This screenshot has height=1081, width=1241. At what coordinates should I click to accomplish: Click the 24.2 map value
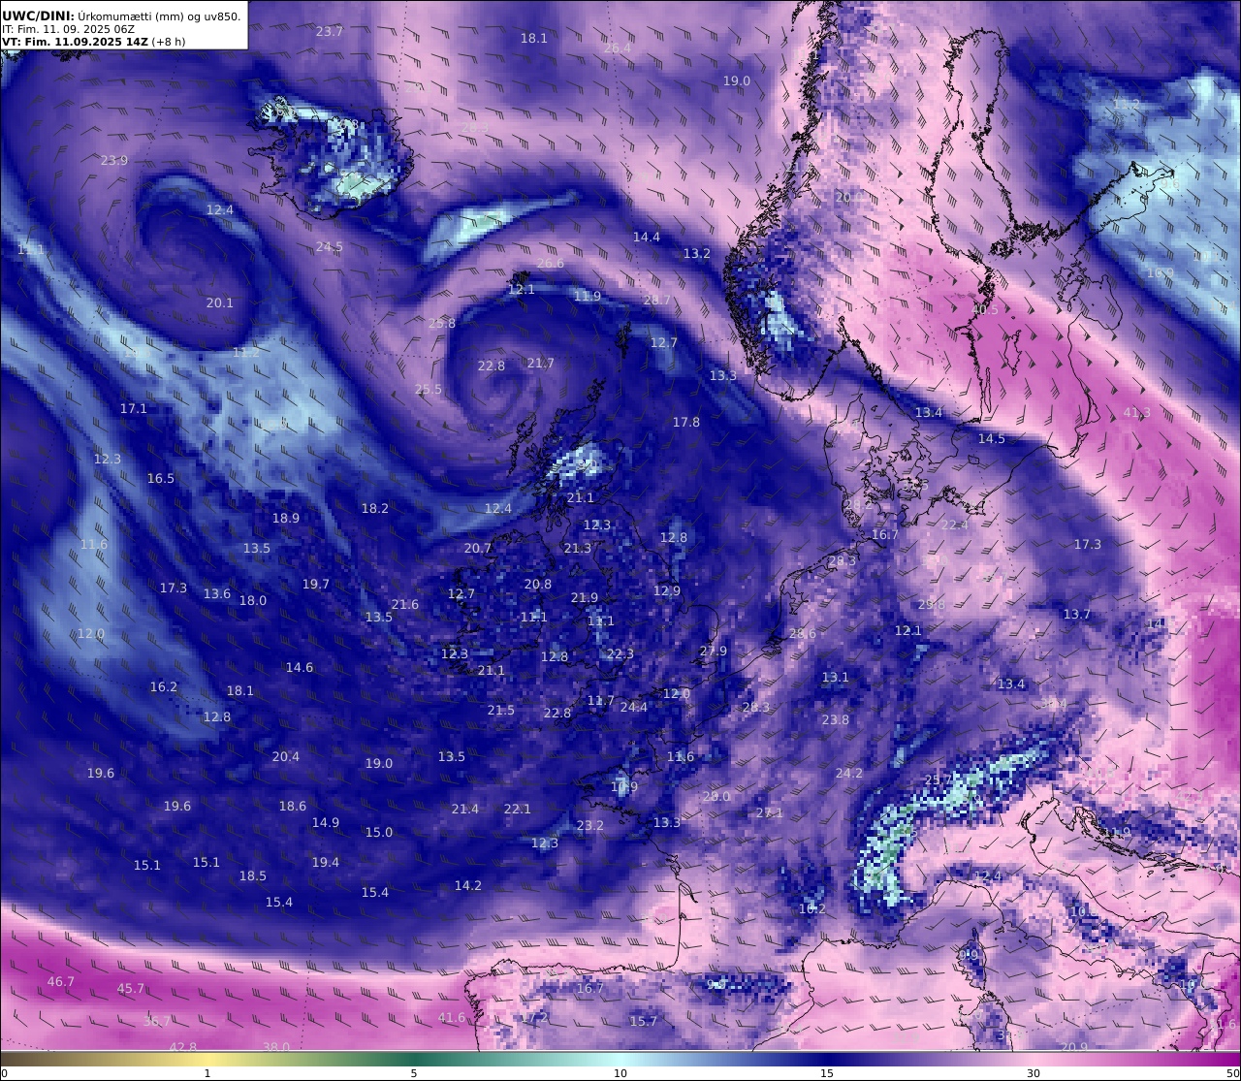849,773
